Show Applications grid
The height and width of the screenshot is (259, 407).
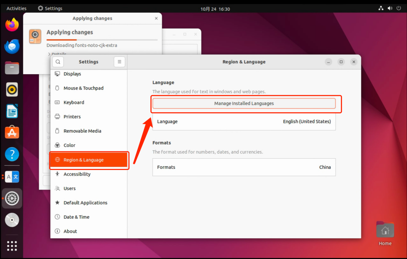pyautogui.click(x=12, y=246)
